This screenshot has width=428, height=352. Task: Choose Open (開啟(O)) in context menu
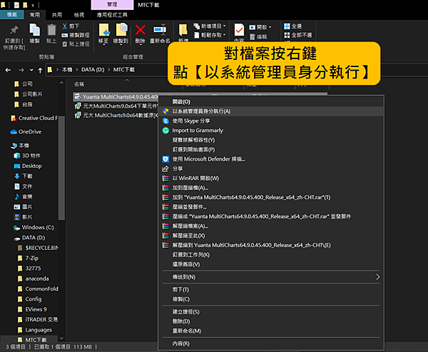click(x=271, y=101)
